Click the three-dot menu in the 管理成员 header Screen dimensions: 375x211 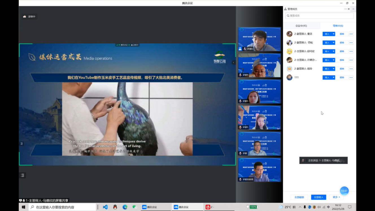pos(345,9)
